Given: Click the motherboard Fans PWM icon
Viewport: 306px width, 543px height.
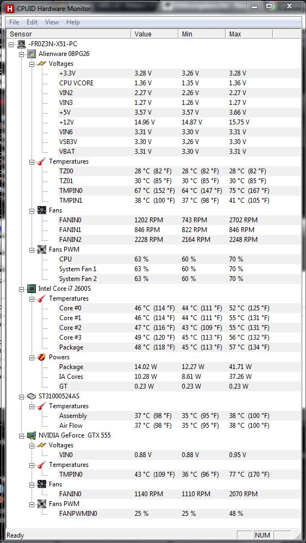Looking at the screenshot, I should tap(41, 249).
